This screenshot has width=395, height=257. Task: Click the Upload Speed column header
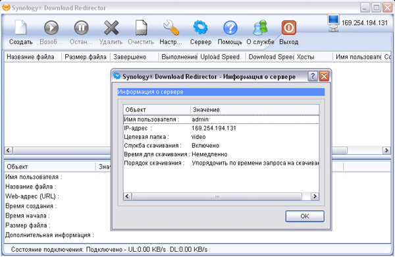pyautogui.click(x=221, y=57)
